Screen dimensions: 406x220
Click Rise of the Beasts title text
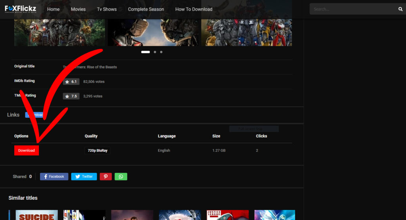102,67
